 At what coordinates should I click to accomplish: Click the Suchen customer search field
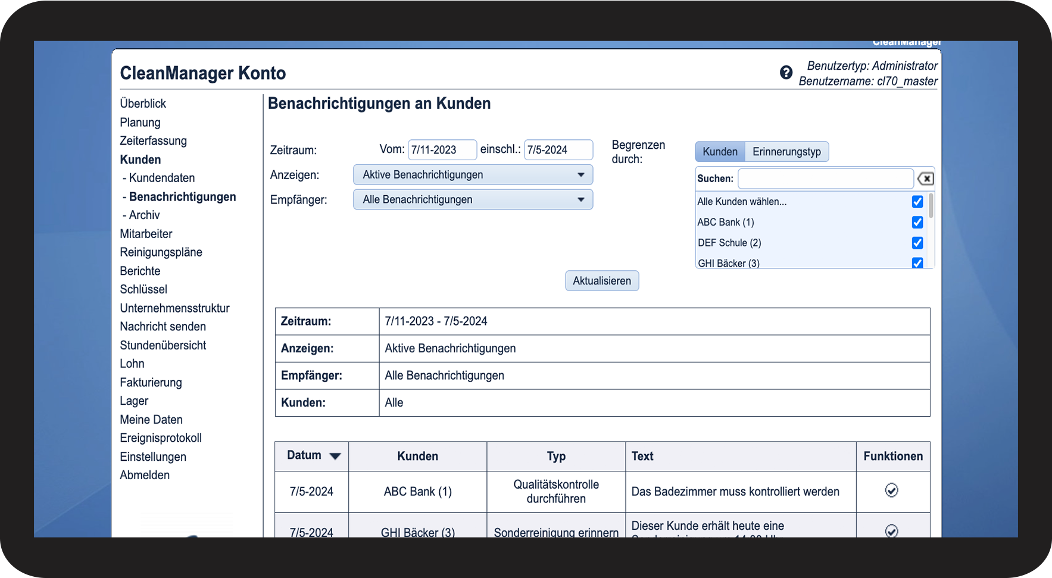click(x=825, y=179)
